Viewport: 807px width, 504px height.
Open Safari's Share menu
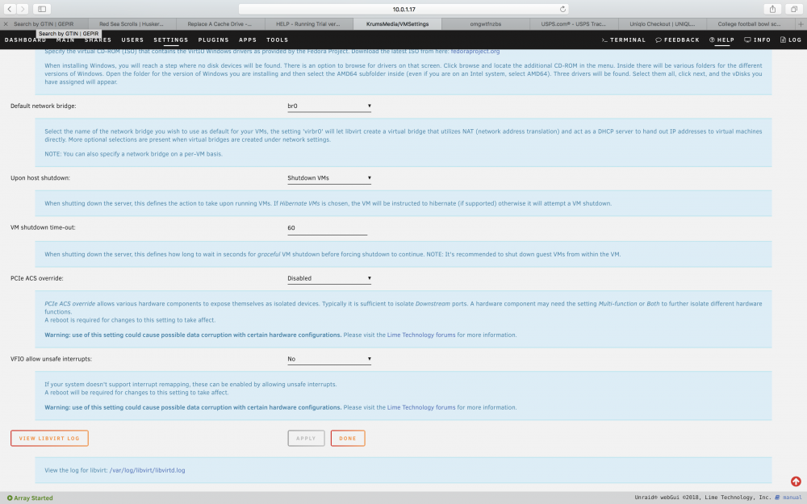(x=772, y=9)
